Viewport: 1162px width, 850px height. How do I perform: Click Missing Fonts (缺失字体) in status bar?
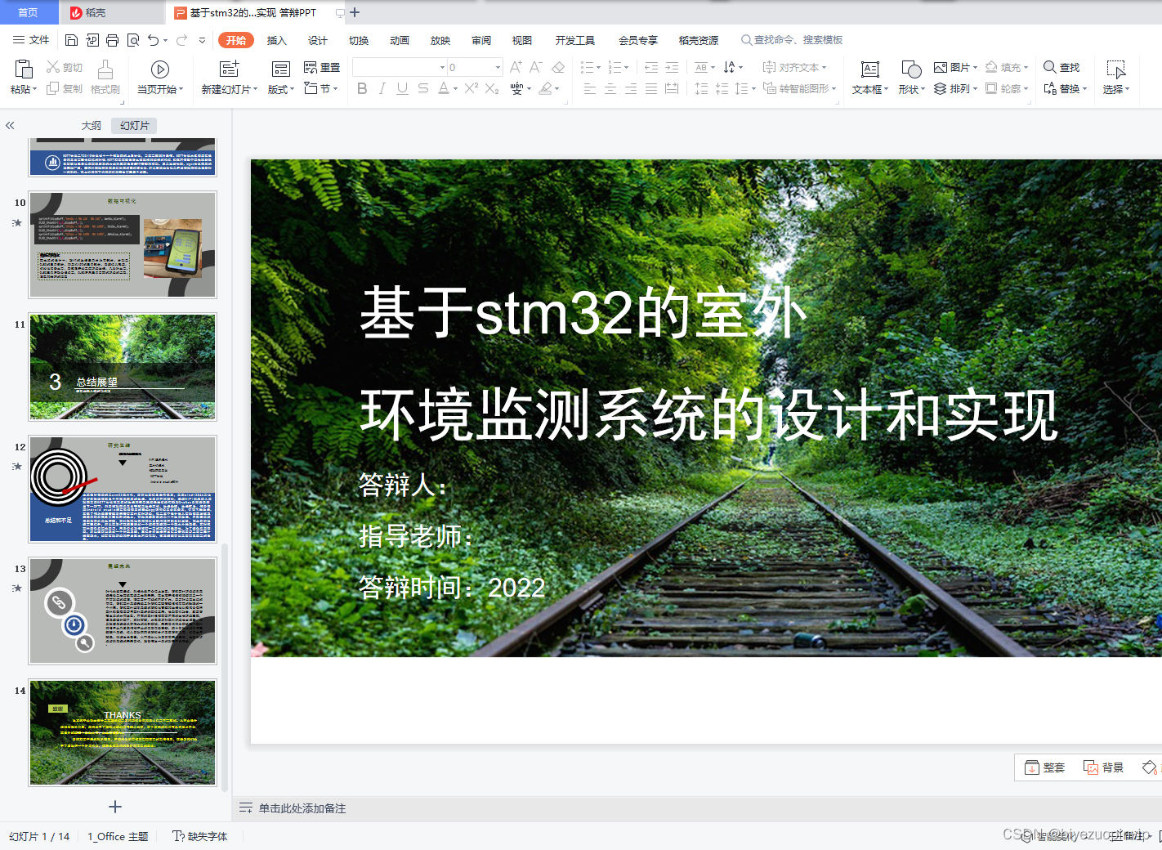(200, 836)
